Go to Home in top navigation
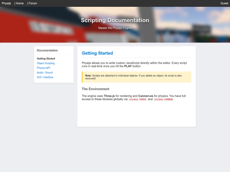Image resolution: width=230 pixels, height=172 pixels. pyautogui.click(x=20, y=3)
